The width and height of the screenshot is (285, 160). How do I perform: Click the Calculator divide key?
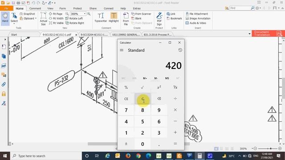[175, 99]
